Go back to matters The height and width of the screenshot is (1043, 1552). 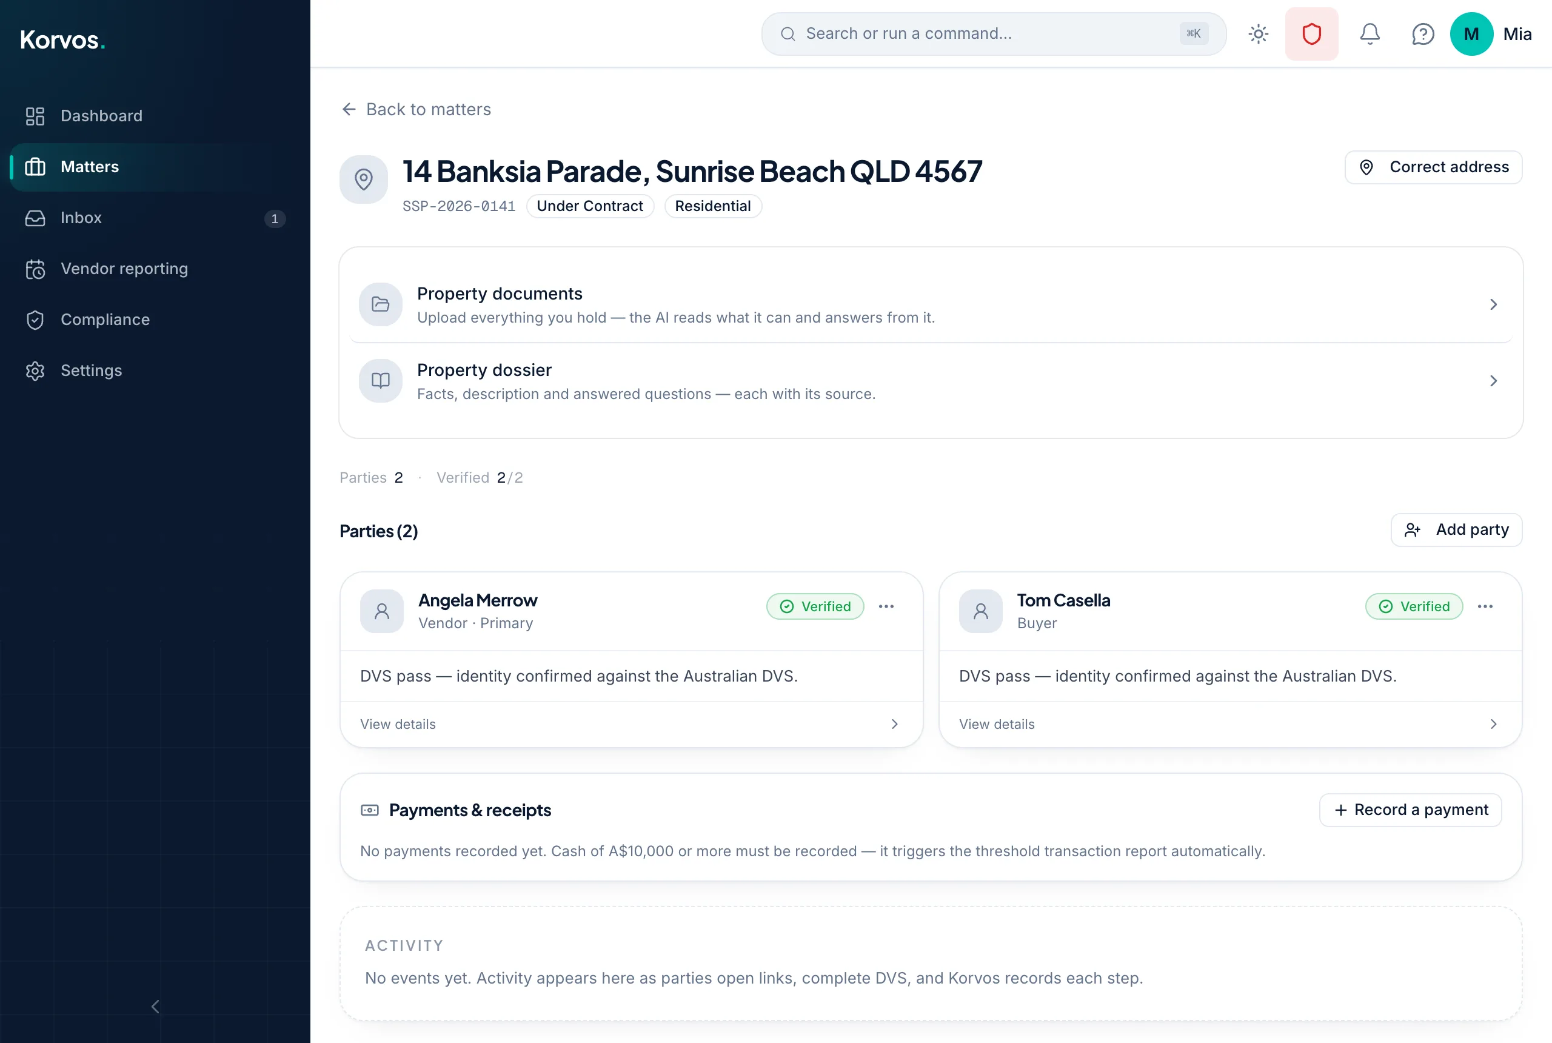(416, 109)
